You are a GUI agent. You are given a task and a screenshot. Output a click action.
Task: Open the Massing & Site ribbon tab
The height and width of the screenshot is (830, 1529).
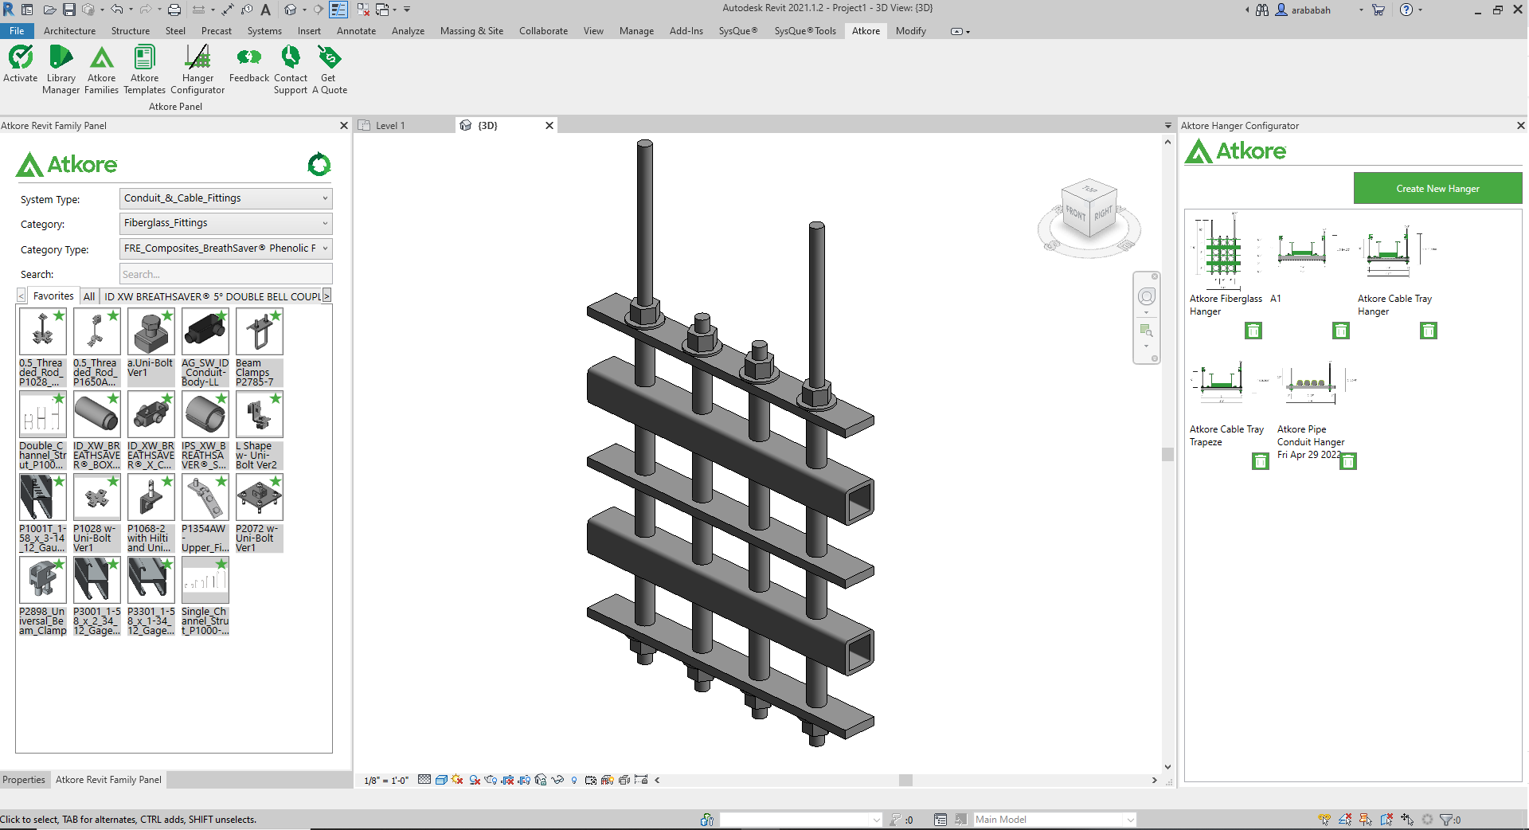click(x=471, y=31)
